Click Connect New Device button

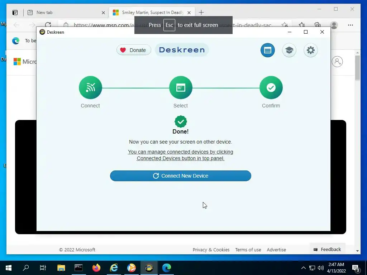[x=181, y=175]
